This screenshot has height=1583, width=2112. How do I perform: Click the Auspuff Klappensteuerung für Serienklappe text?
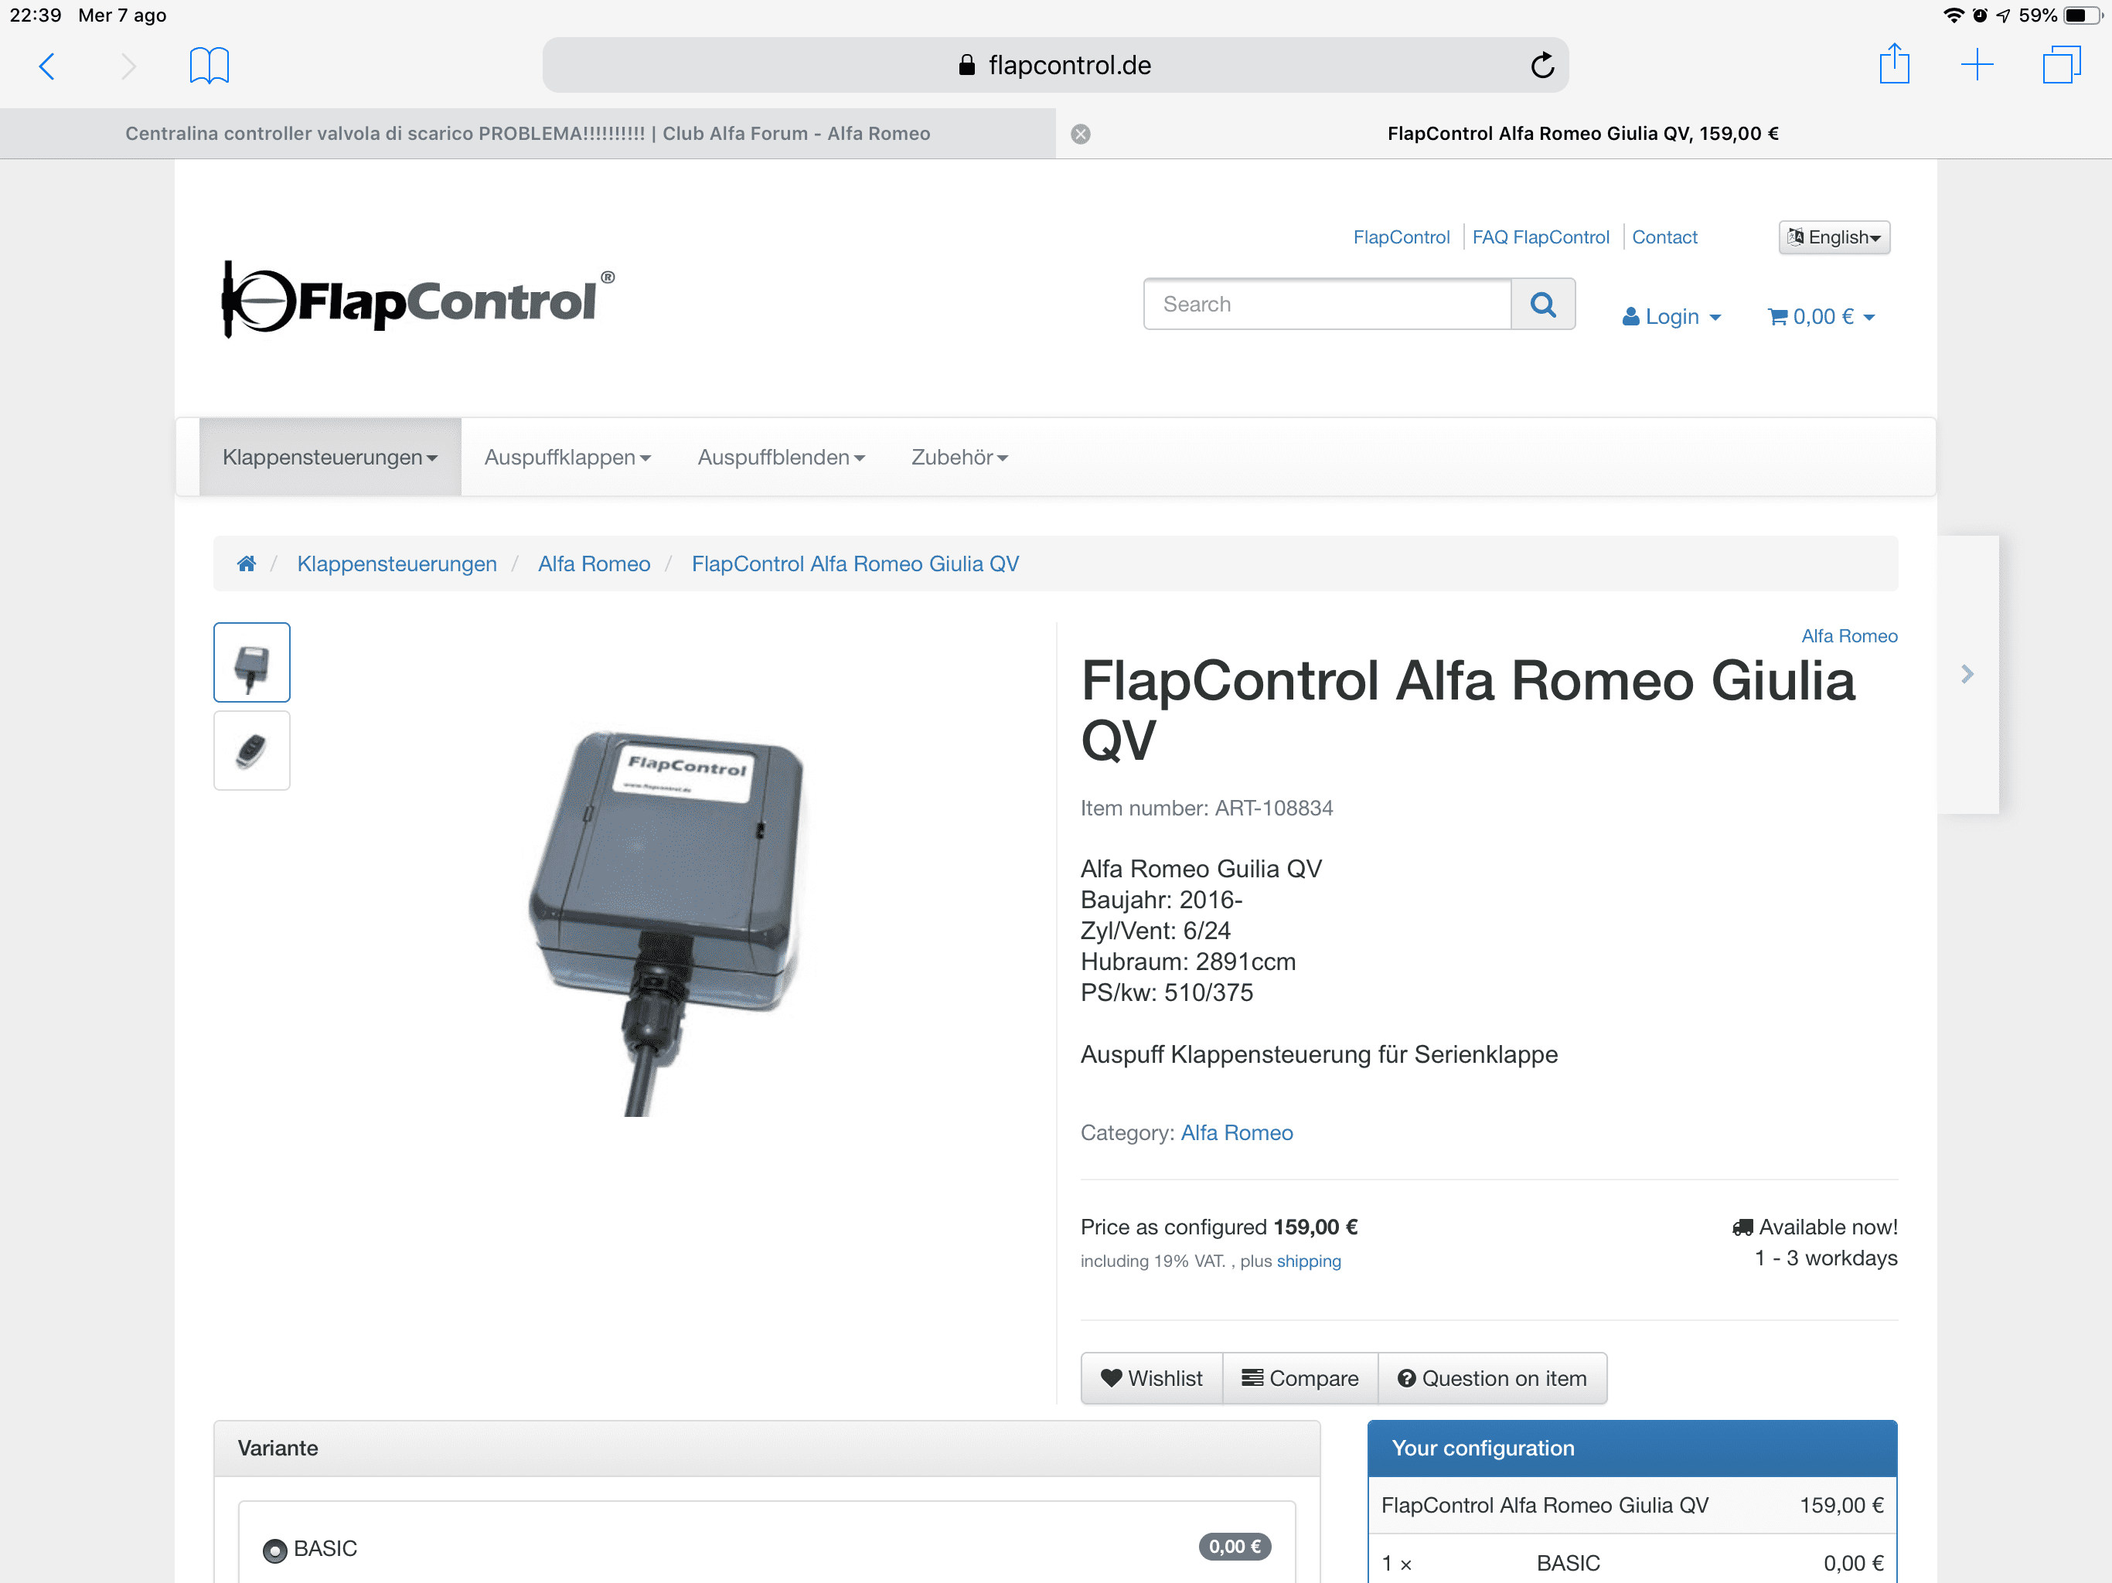[1320, 1054]
